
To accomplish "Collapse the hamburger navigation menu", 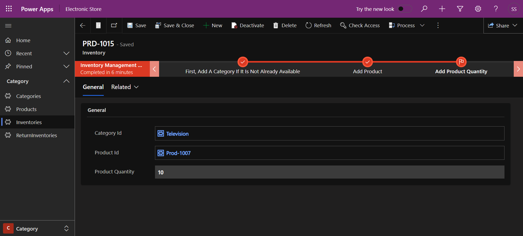I will tap(8, 26).
